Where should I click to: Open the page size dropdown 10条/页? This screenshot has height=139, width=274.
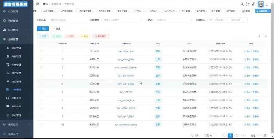click(x=210, y=136)
